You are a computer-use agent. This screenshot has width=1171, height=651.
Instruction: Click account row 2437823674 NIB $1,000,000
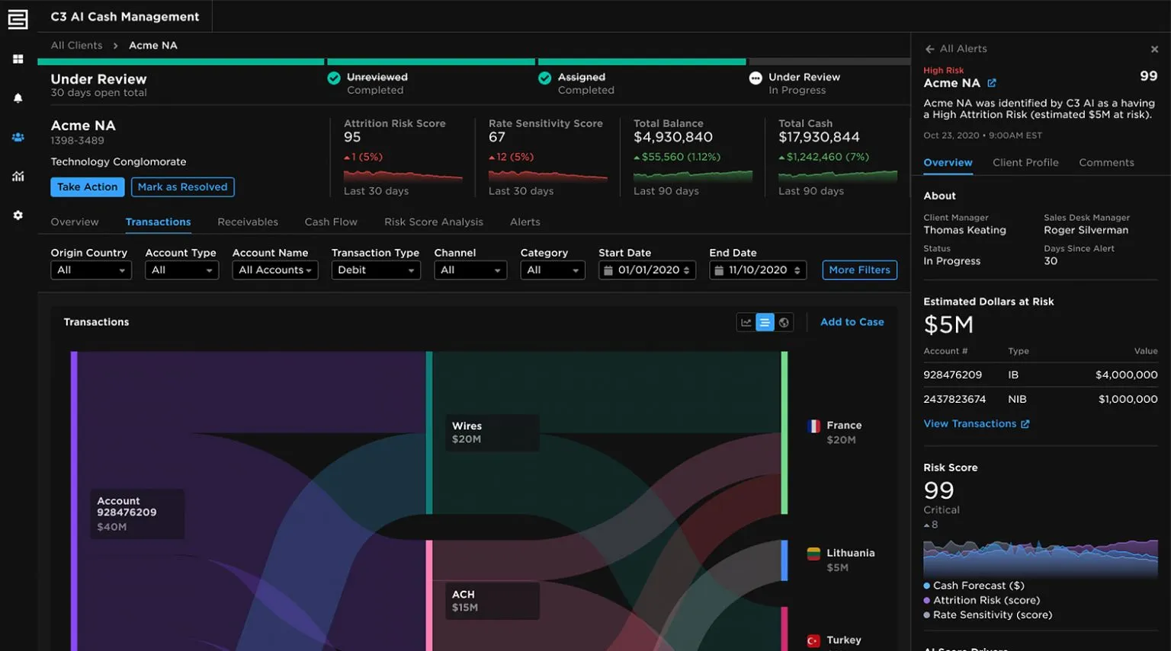click(x=1040, y=400)
